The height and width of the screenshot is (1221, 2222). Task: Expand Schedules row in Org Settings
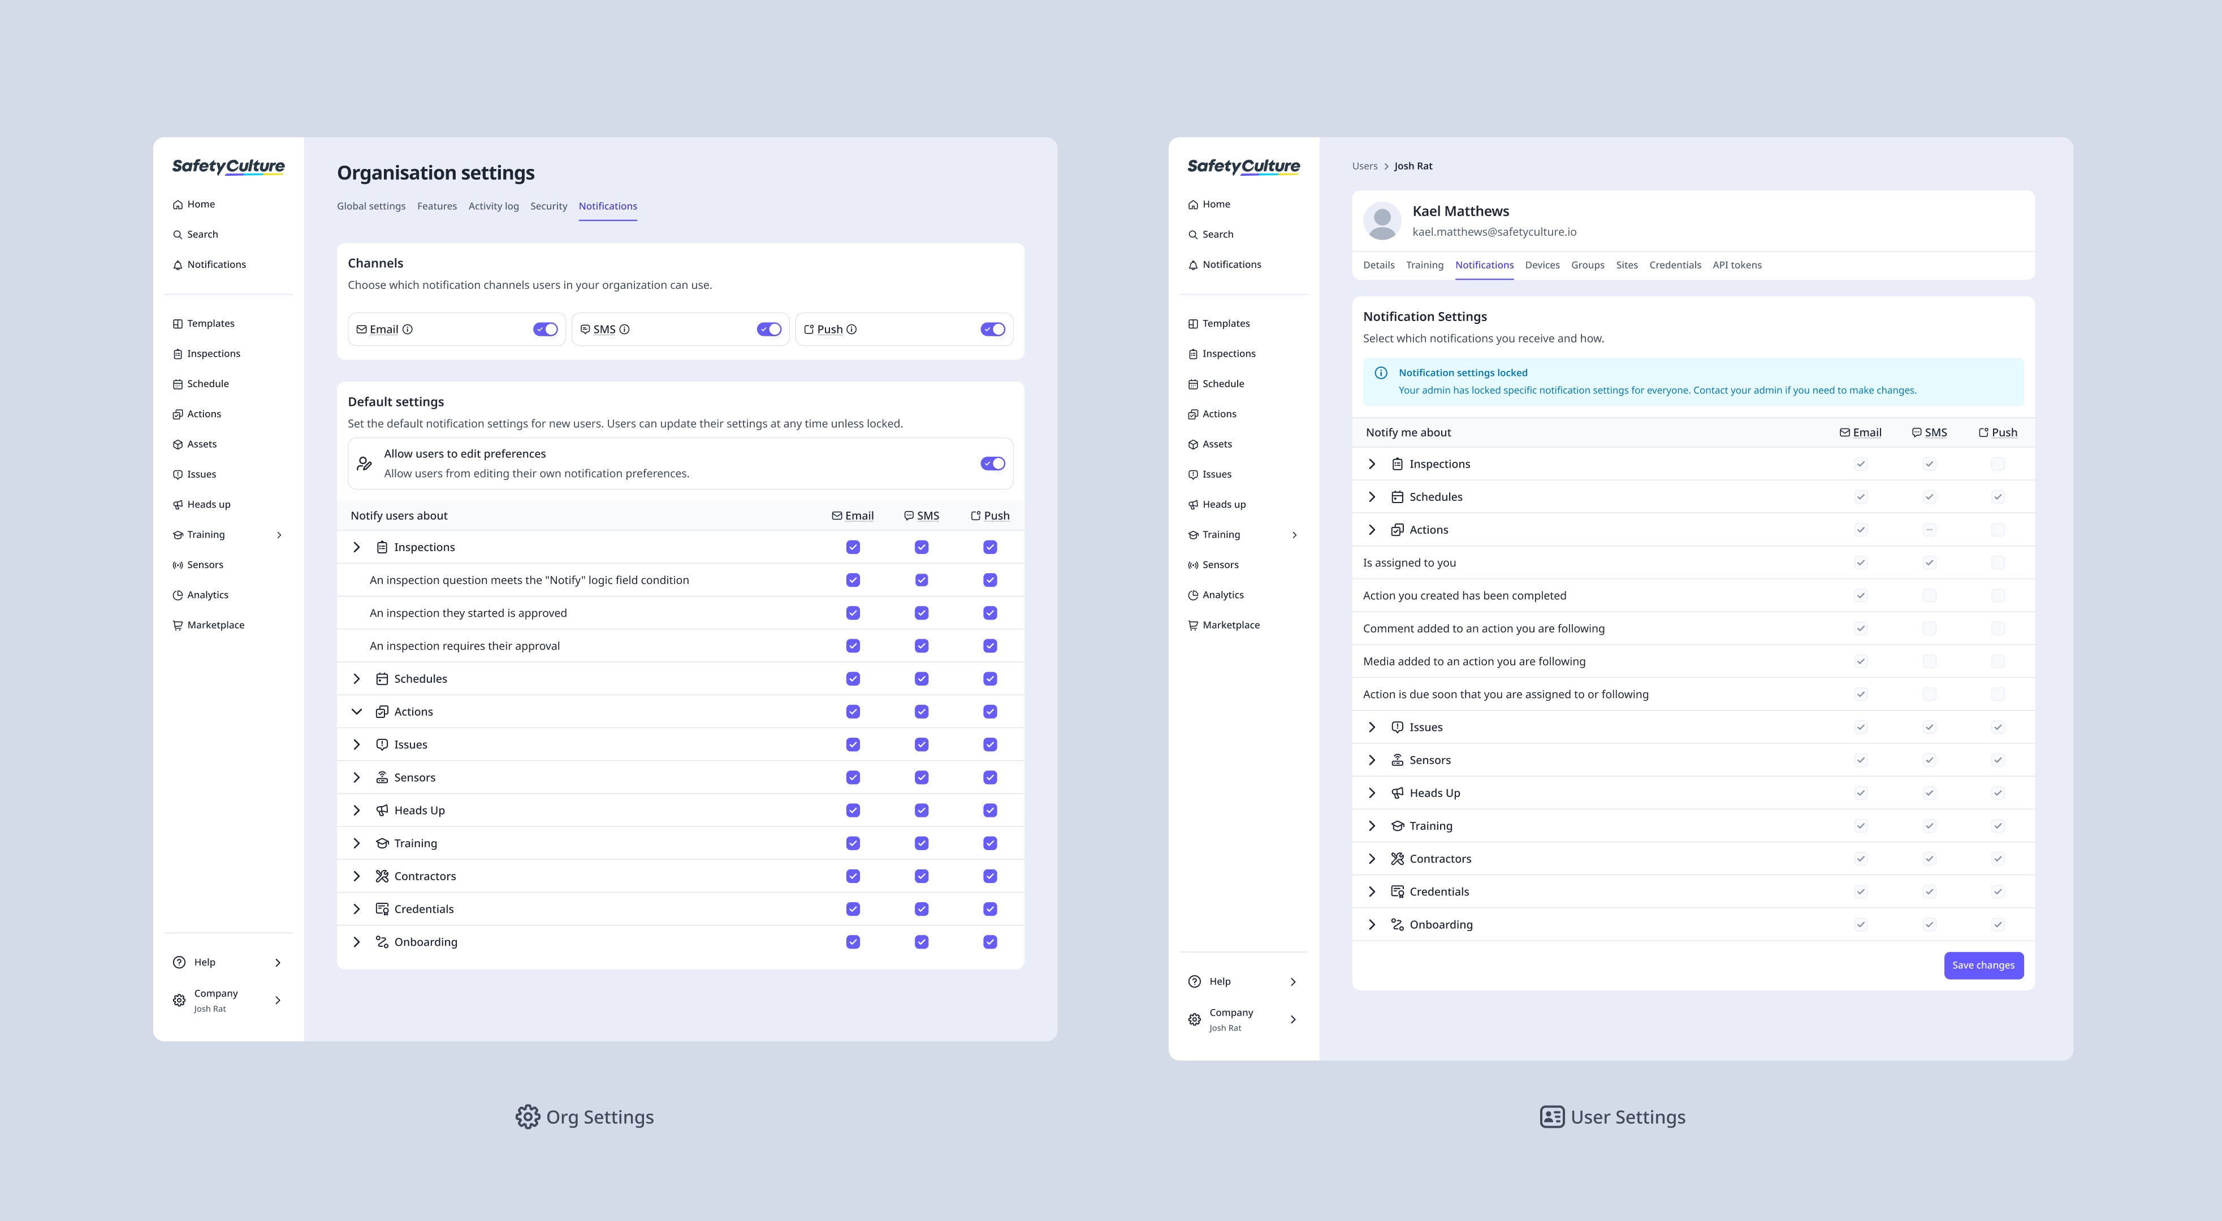356,679
